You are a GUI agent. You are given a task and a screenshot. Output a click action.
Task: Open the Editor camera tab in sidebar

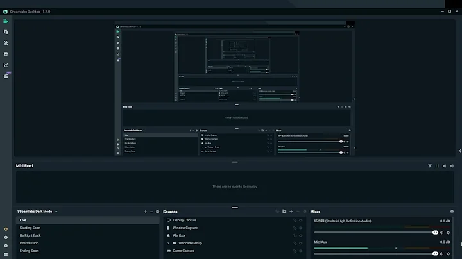pos(6,21)
